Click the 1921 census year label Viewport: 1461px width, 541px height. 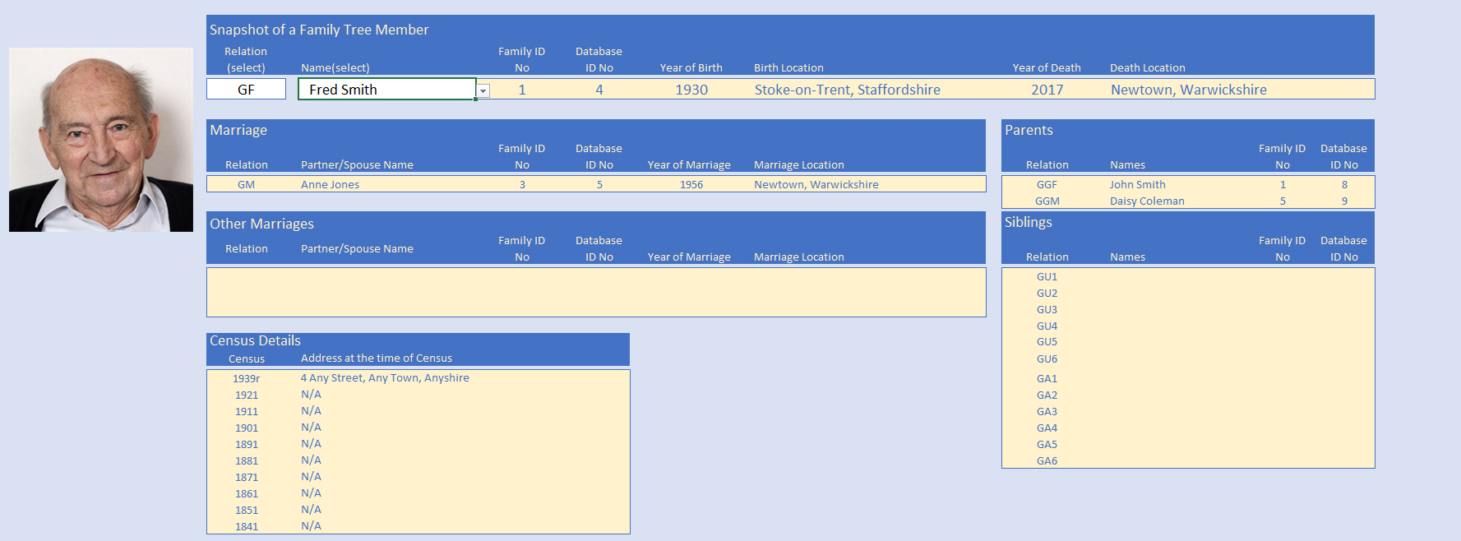click(x=246, y=395)
